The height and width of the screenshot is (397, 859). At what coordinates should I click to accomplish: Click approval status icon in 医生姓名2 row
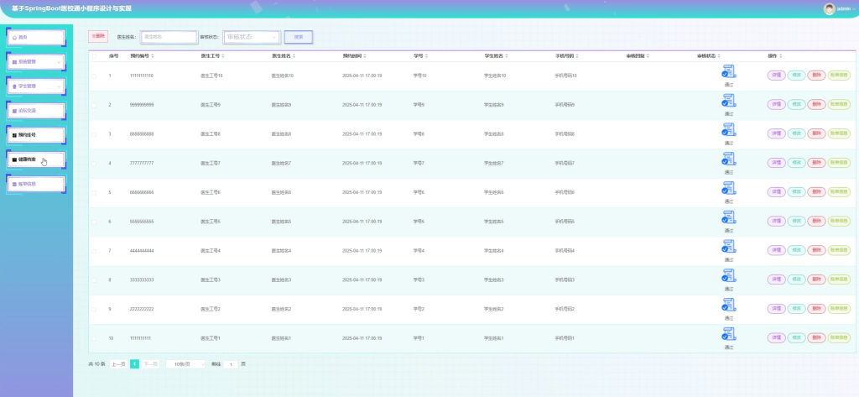(x=729, y=305)
